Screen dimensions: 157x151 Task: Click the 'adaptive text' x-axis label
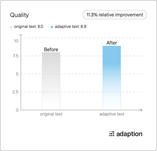pyautogui.click(x=112, y=114)
